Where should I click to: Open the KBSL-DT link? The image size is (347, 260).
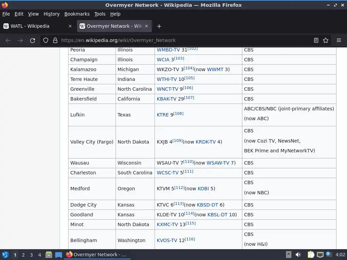pyautogui.click(x=217, y=215)
